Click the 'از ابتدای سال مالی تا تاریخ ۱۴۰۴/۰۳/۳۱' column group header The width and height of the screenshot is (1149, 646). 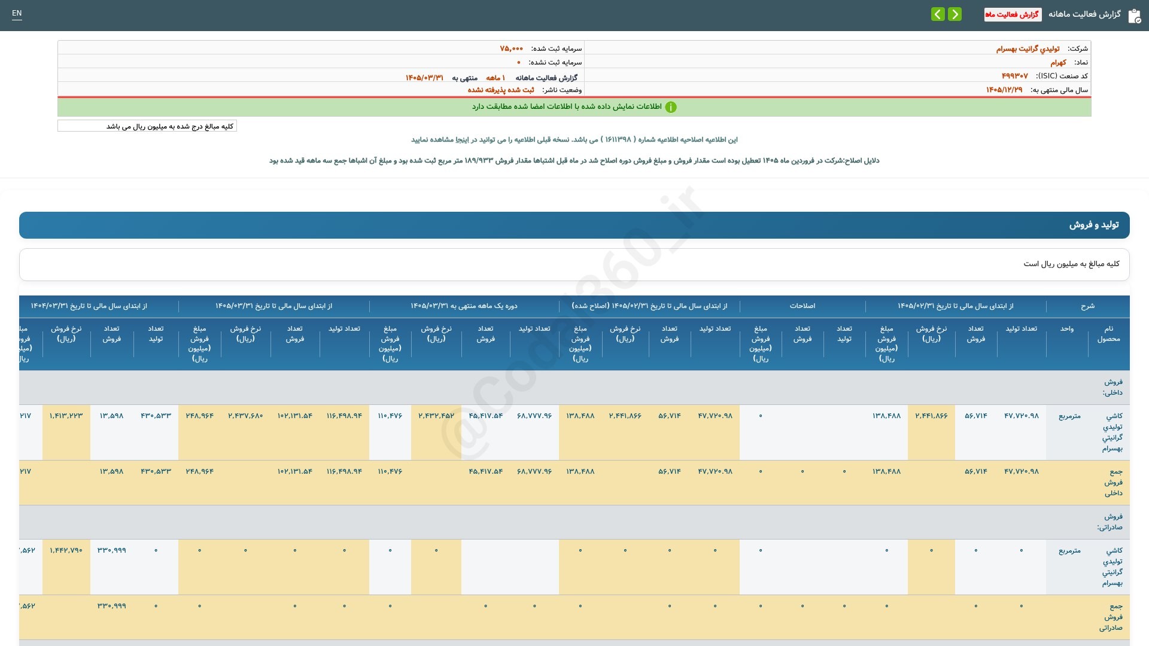click(89, 306)
